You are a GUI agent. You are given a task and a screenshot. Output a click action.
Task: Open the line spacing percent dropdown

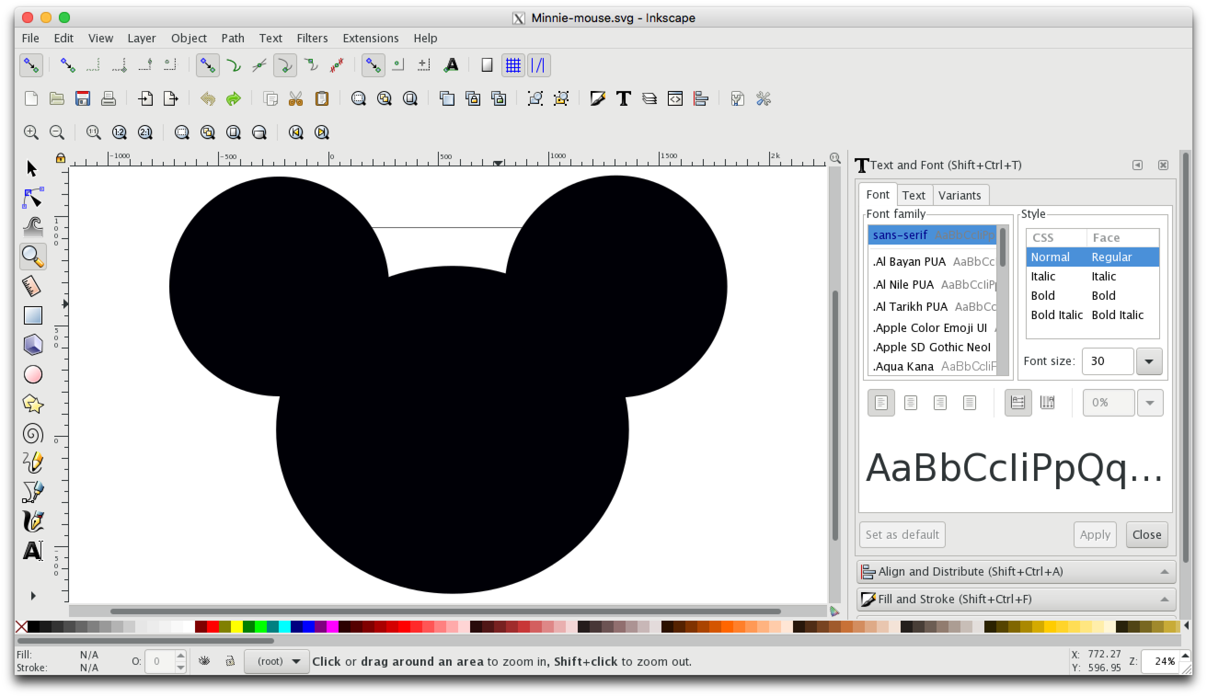1150,403
